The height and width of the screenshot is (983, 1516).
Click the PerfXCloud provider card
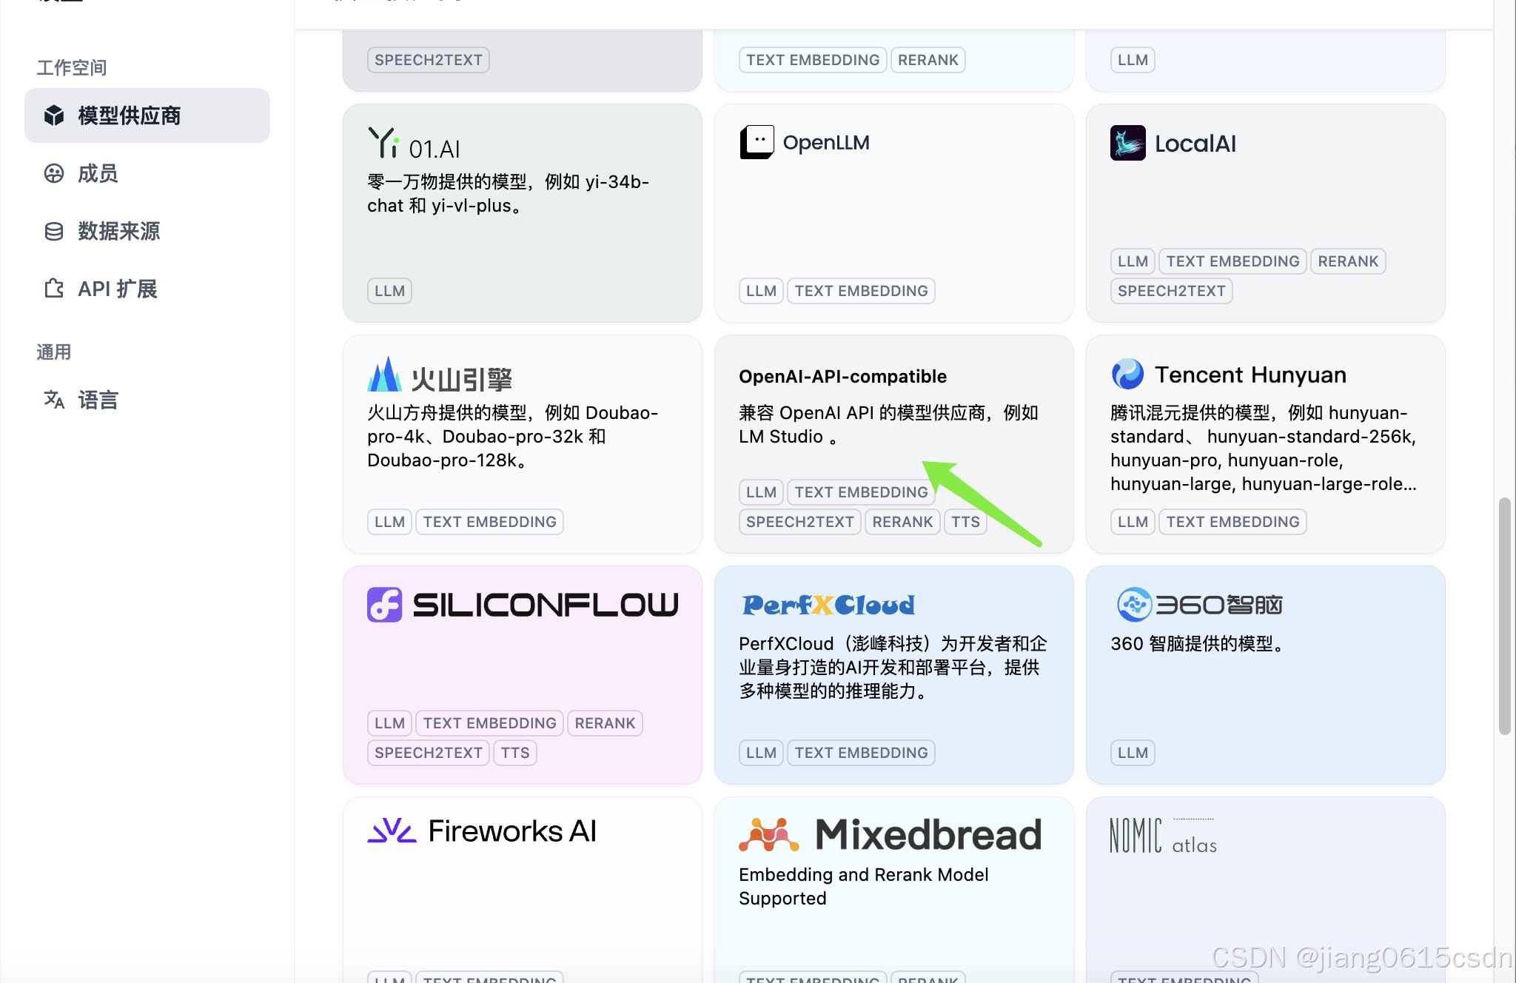point(893,674)
